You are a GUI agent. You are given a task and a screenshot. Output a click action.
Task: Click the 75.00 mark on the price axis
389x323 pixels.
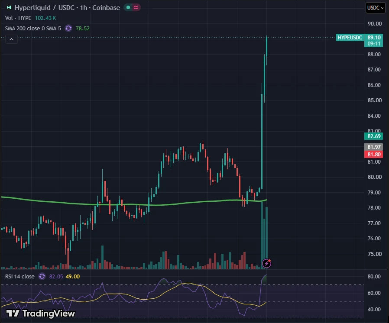375,254
